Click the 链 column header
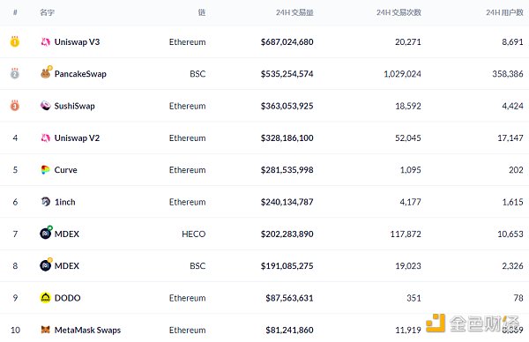529x342 pixels. click(x=202, y=12)
